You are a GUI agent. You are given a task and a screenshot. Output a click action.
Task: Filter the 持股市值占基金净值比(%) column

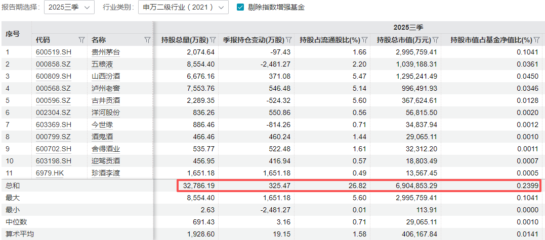[536, 40]
